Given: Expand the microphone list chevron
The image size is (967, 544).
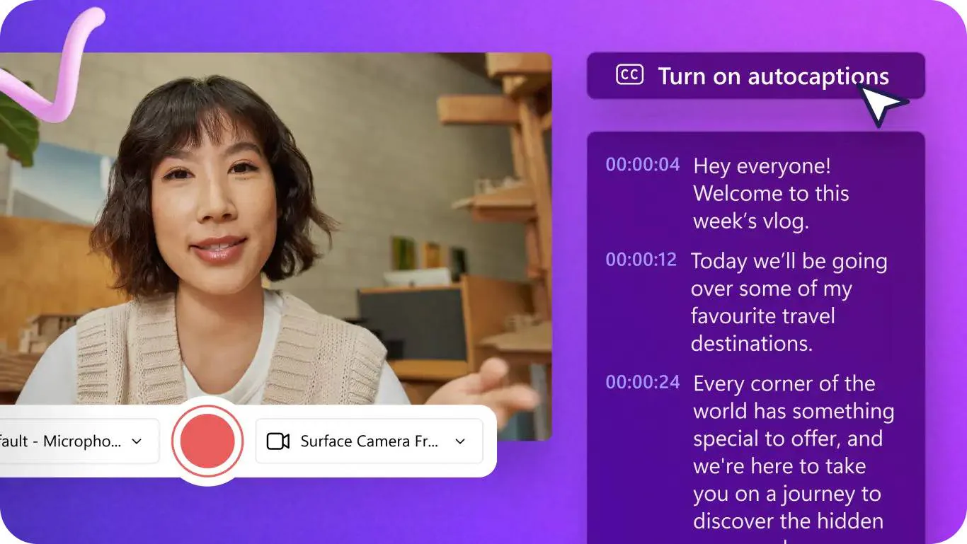Looking at the screenshot, I should pos(137,441).
